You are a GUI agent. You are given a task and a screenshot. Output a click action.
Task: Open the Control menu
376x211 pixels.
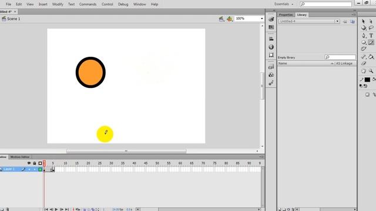[x=107, y=4]
